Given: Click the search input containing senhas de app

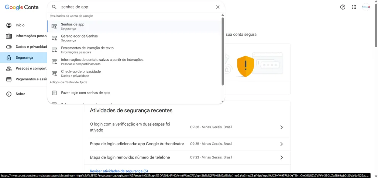Looking at the screenshot, I should 136,7.
